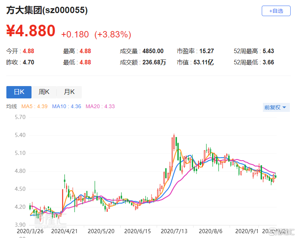Image resolution: width=297 pixels, height=238 pixels.
Task: Click the 2020/3/26 date axis label
Action: [x=30, y=231]
